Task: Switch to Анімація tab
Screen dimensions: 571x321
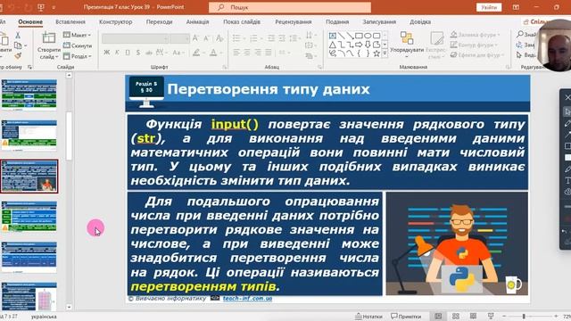Action: point(198,21)
